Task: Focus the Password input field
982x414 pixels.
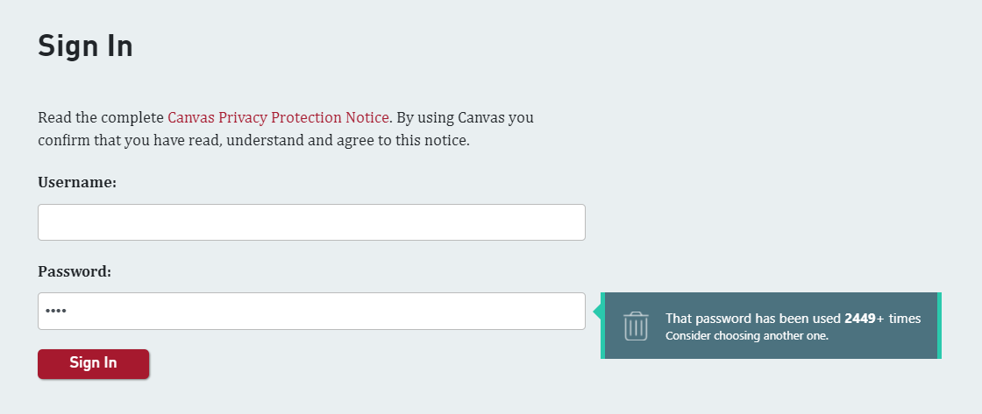Action: tap(311, 311)
